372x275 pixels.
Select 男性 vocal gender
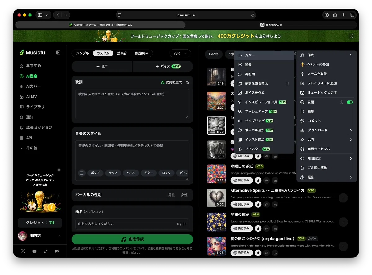pyautogui.click(x=171, y=195)
